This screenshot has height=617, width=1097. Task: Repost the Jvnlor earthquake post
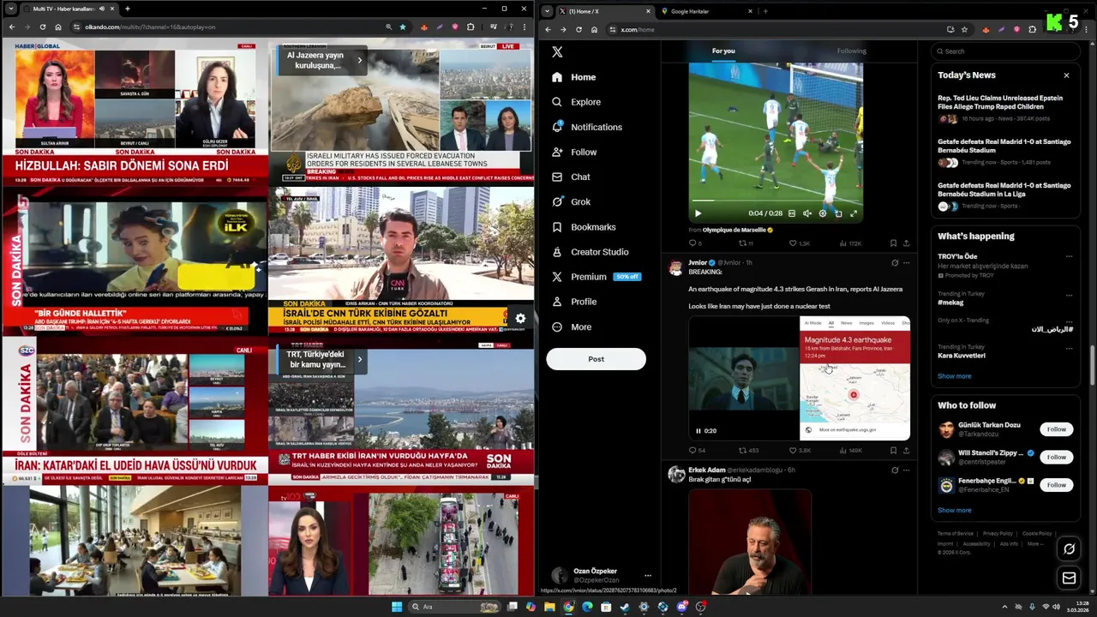748,450
